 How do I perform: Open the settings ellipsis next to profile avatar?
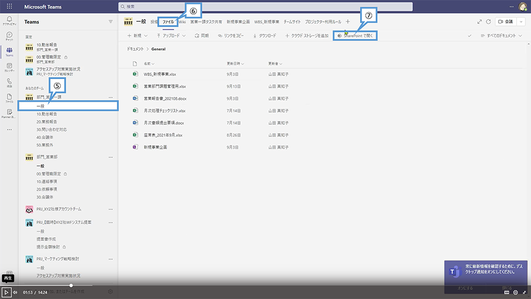coord(511,6)
